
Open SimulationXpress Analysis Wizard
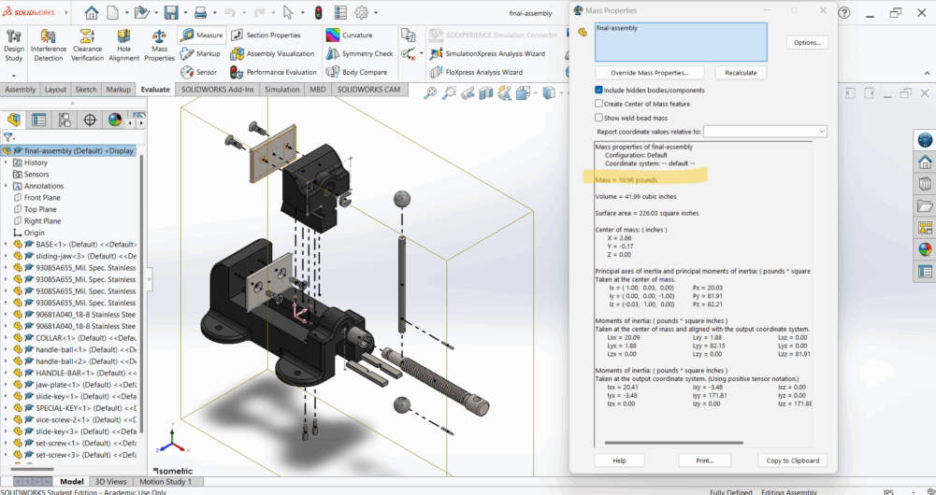(487, 53)
